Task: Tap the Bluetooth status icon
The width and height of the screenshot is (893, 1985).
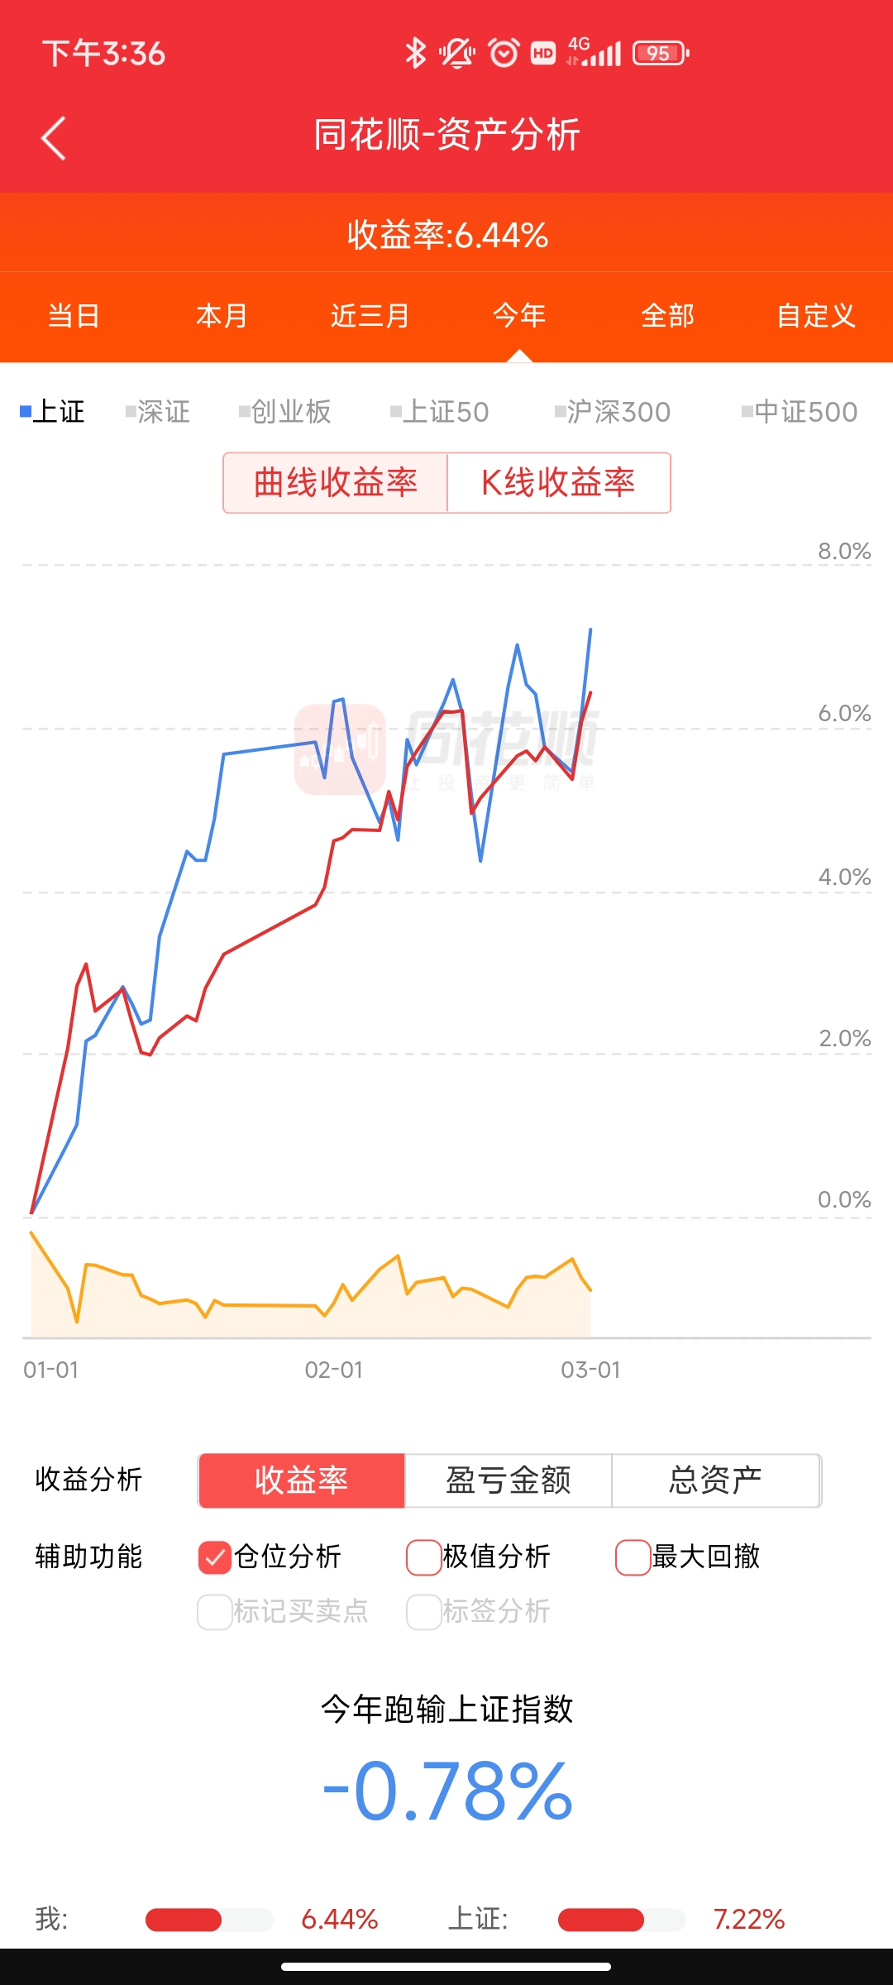Action: [415, 54]
